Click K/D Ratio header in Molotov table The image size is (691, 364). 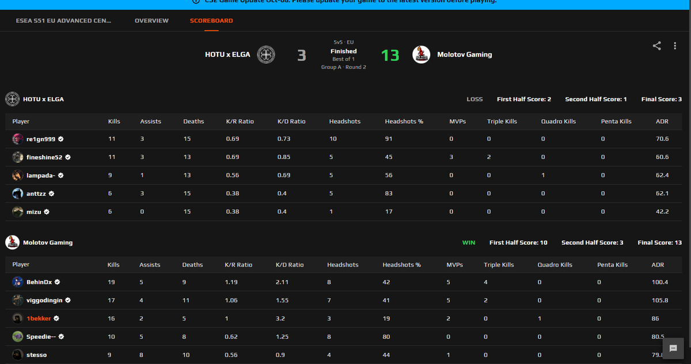[289, 265]
